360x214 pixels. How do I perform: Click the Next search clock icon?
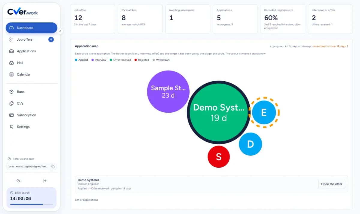12,193
